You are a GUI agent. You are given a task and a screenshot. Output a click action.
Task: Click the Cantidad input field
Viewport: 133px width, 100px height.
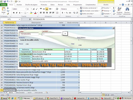(x=52, y=34)
